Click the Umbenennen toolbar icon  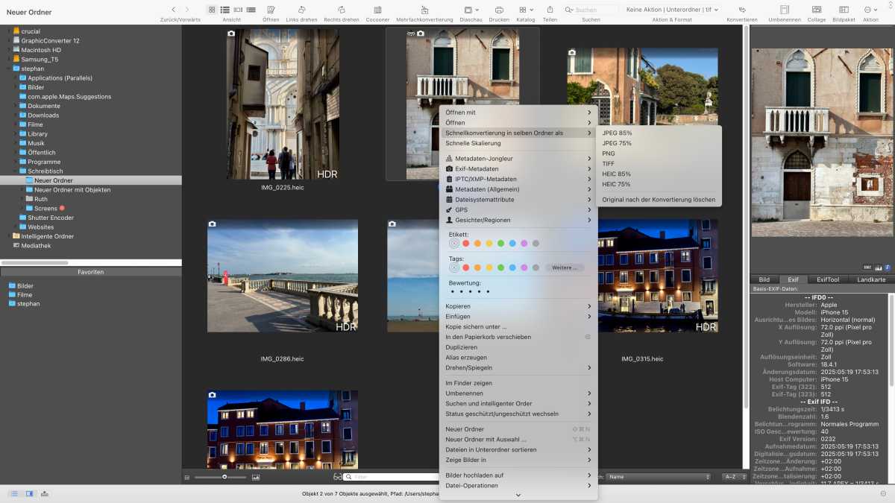784,10
